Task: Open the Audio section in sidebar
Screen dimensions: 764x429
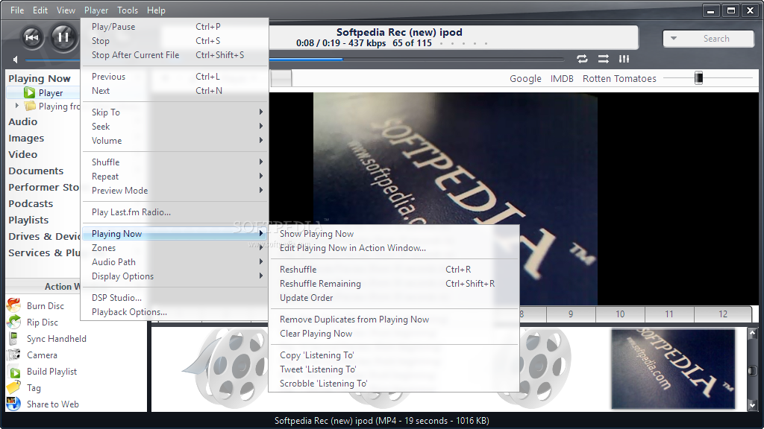Action: click(23, 121)
